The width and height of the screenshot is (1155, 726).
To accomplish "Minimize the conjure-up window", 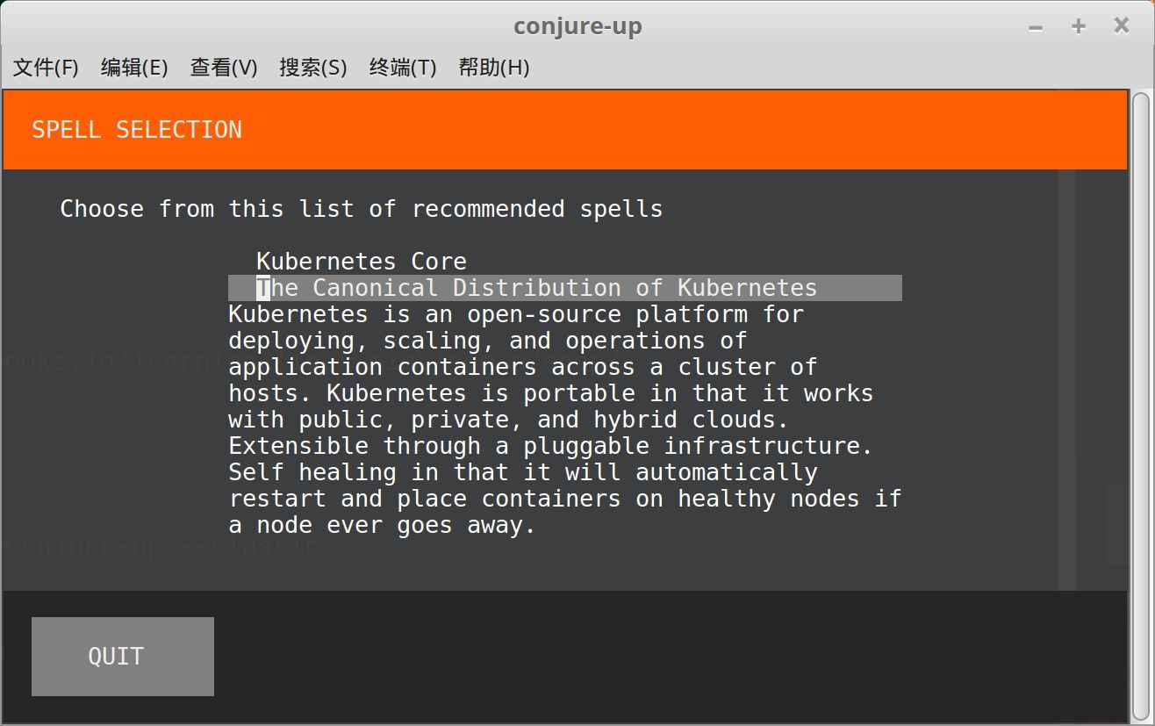I will [x=1036, y=27].
